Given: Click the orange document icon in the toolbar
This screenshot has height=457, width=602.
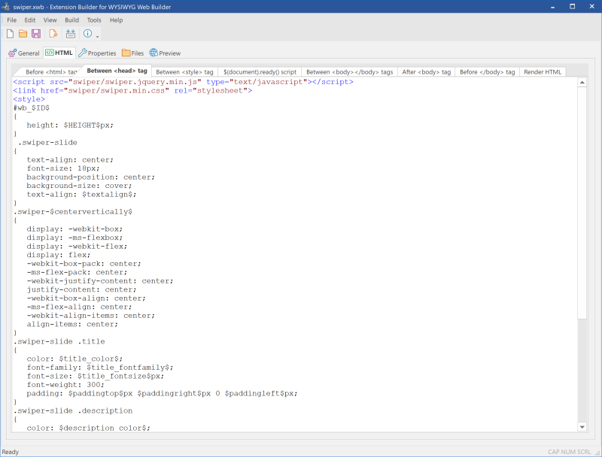Looking at the screenshot, I should [53, 34].
